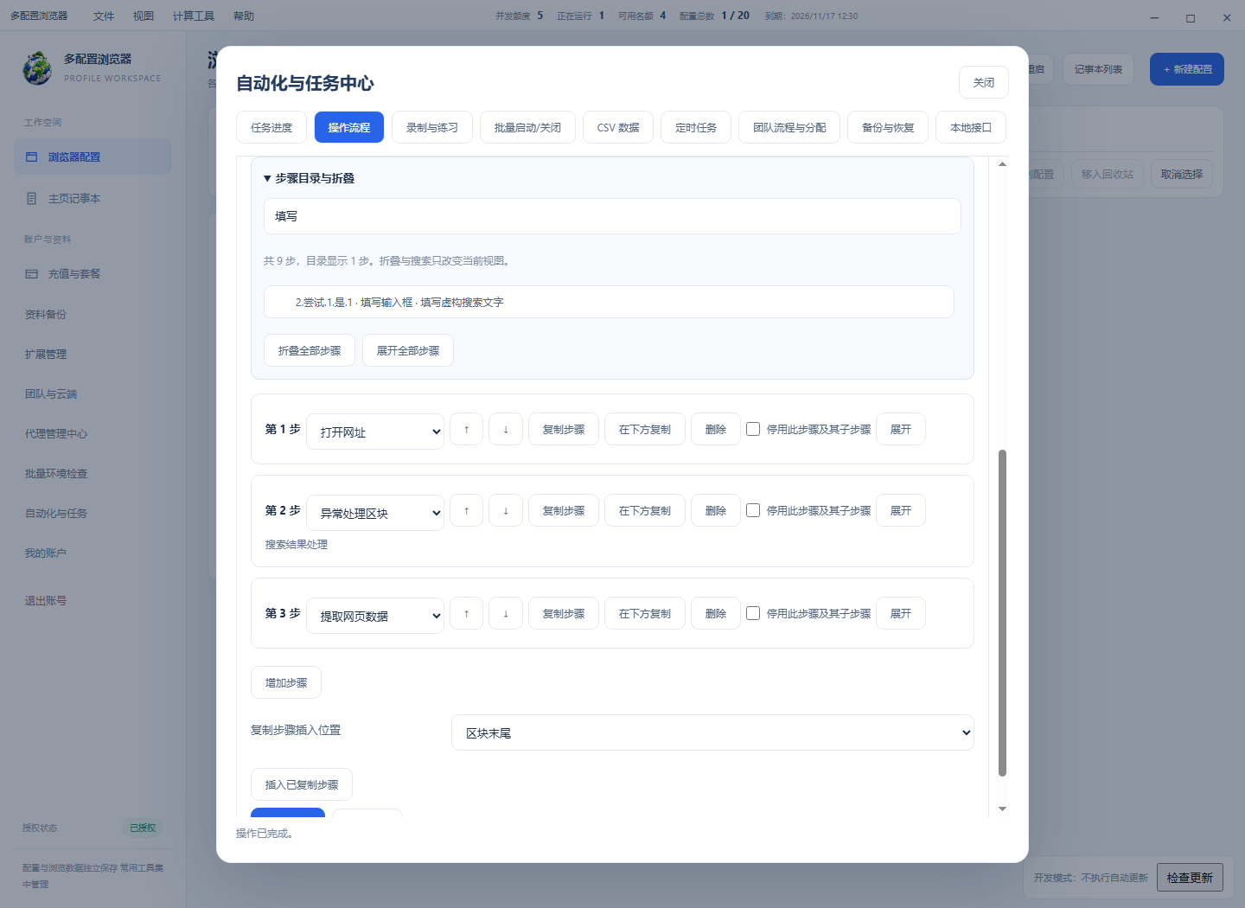Open the step 3 dropdown 提取网页数据
This screenshot has width=1245, height=908.
[x=375, y=616]
